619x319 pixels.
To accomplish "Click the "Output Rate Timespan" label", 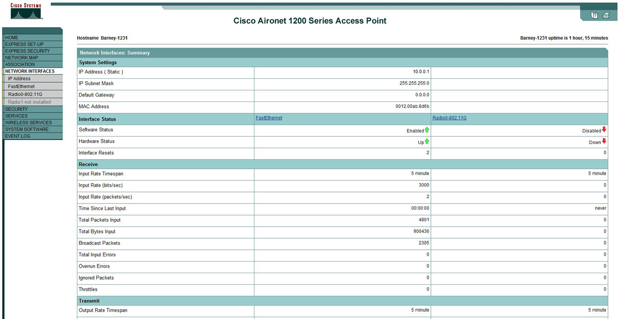I will tap(103, 310).
